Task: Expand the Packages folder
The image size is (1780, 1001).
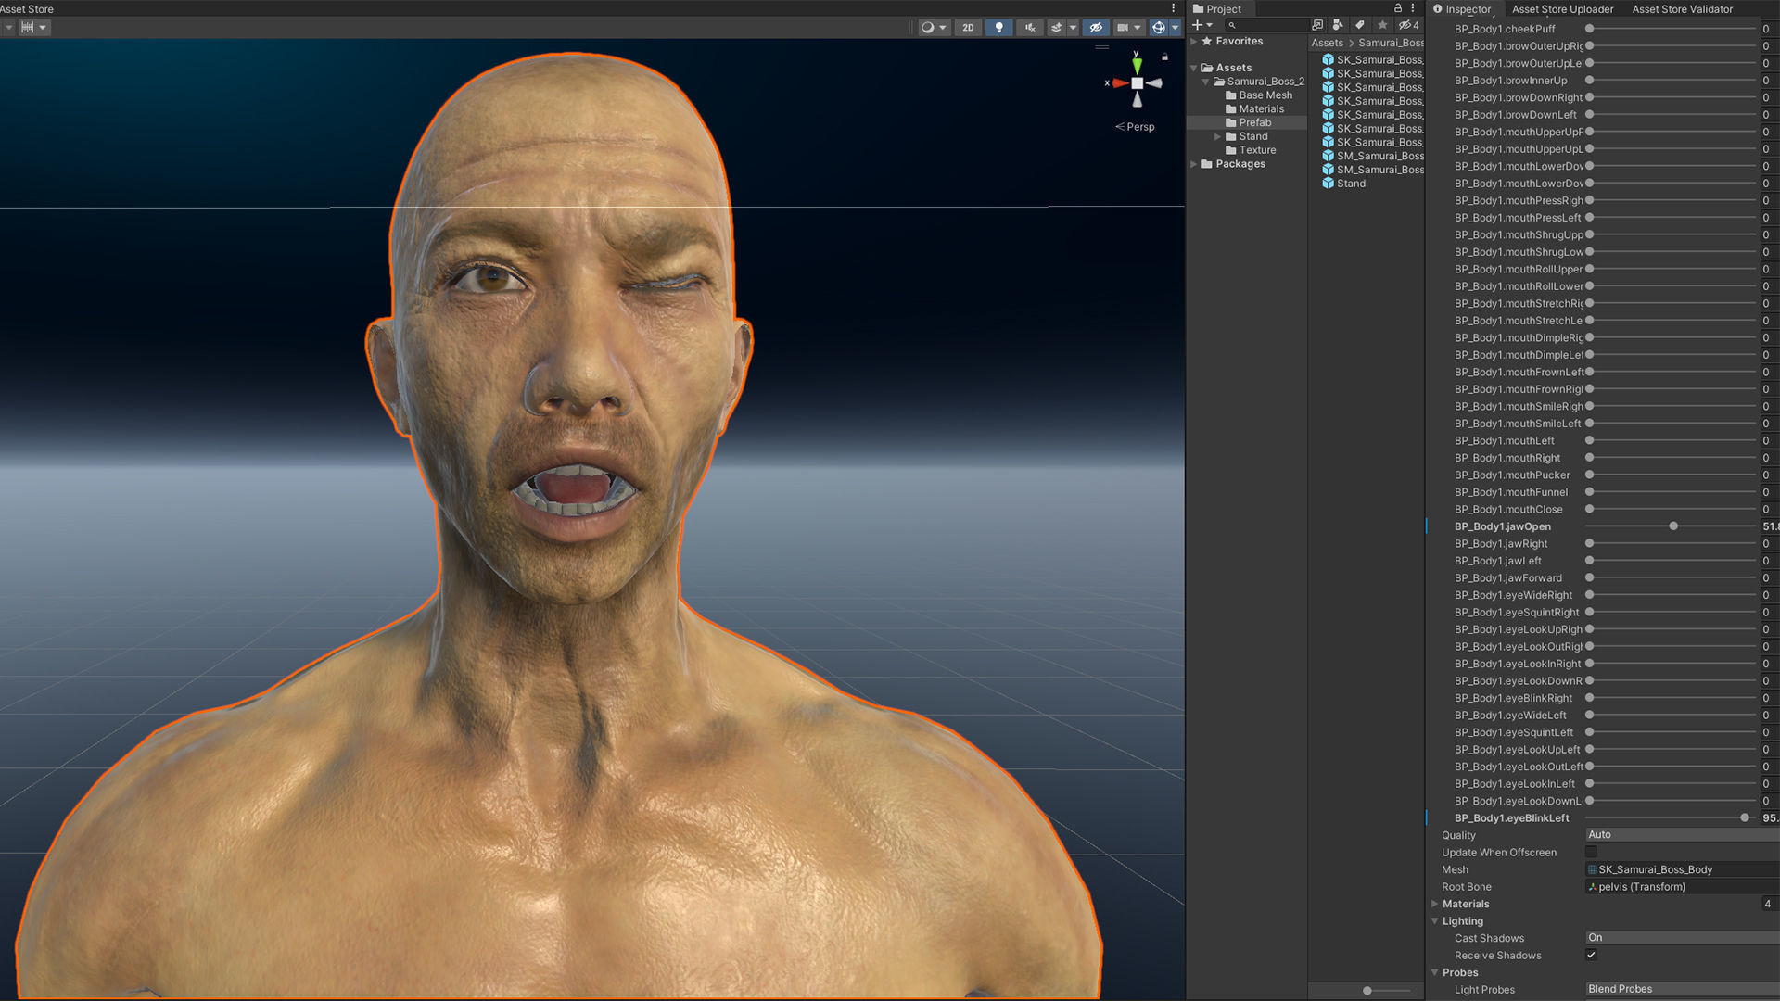Action: click(x=1194, y=164)
